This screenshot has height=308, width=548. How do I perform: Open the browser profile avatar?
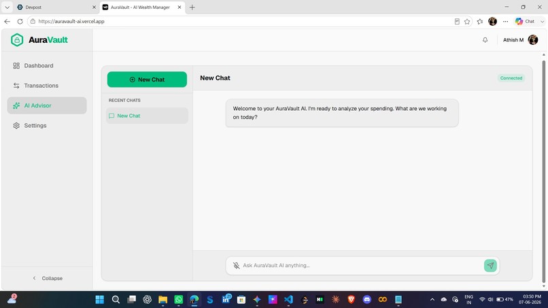[492, 21]
